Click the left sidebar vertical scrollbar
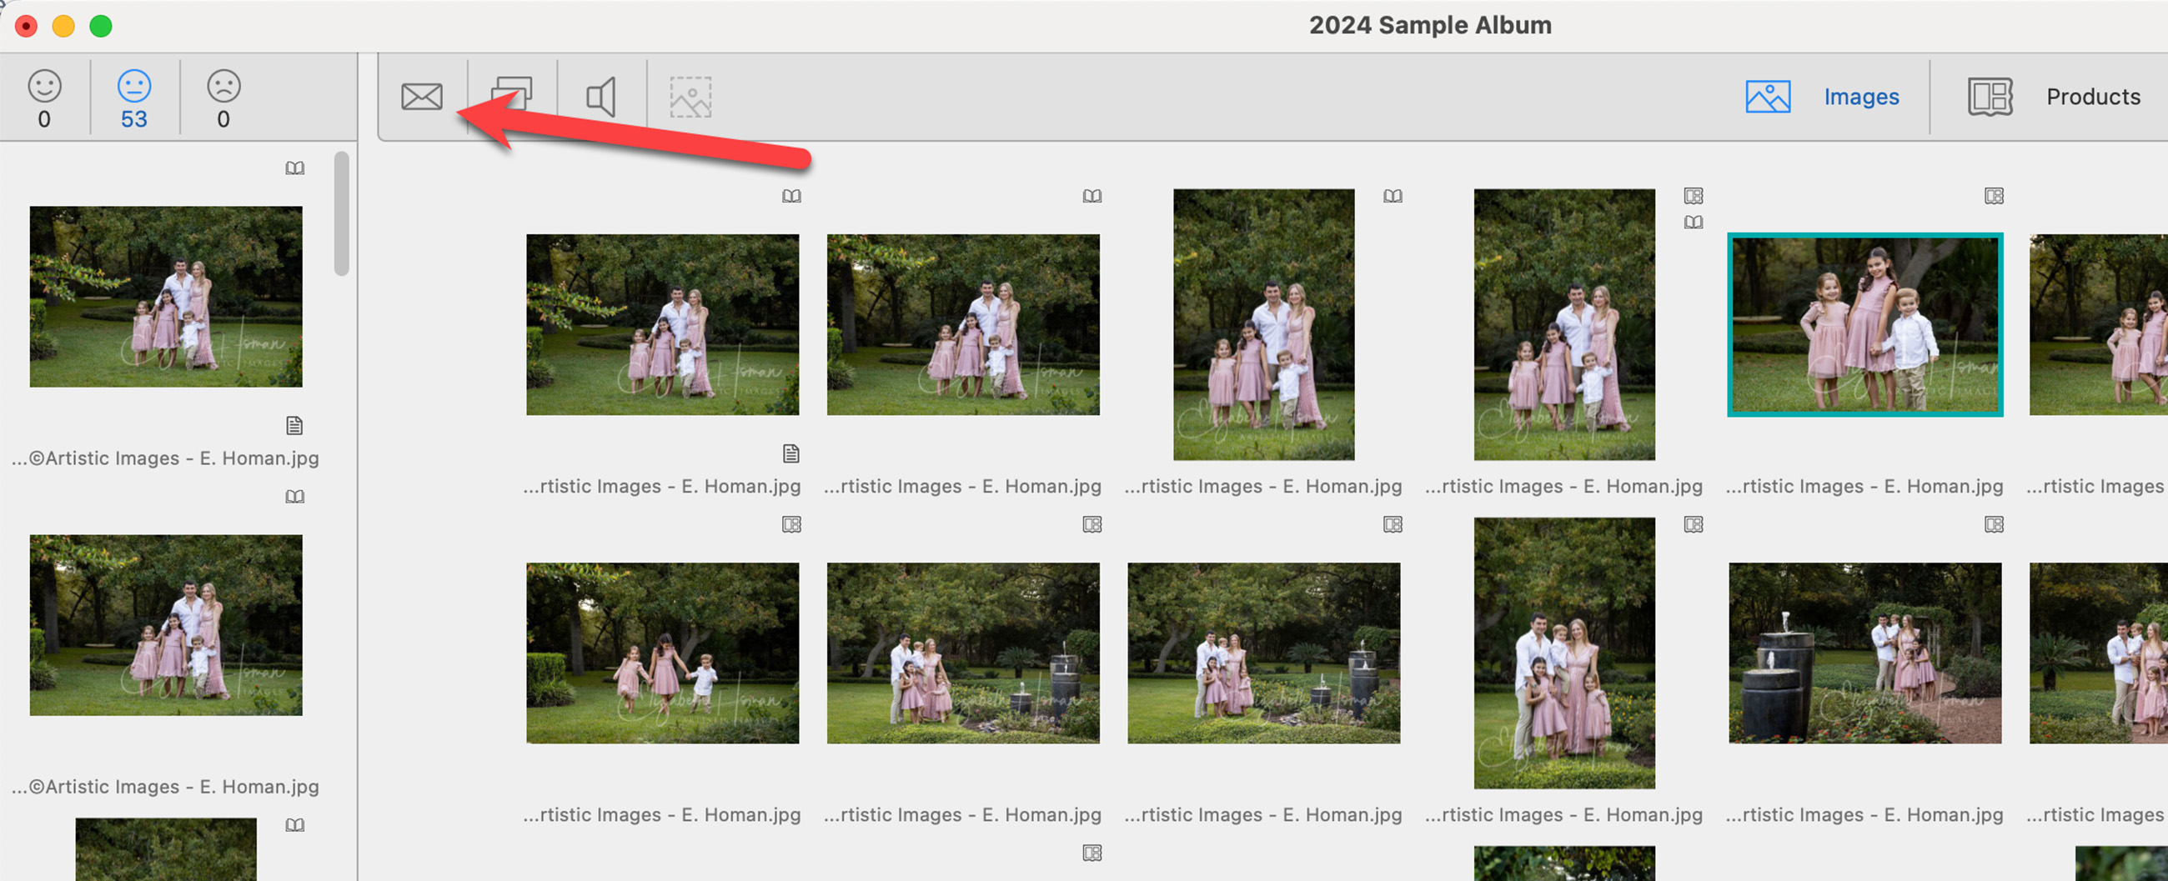This screenshot has height=881, width=2168. pyautogui.click(x=341, y=213)
